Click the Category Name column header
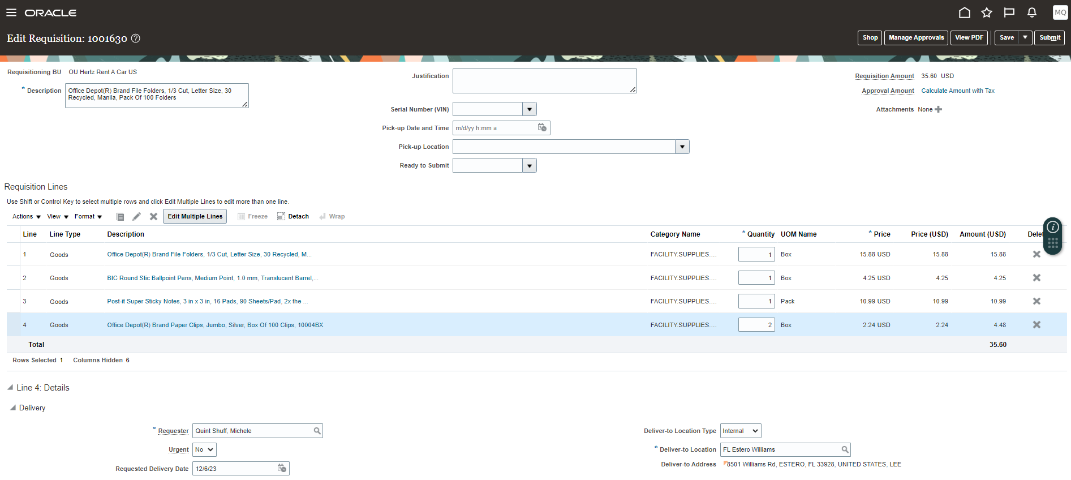The height and width of the screenshot is (480, 1071). click(x=675, y=234)
